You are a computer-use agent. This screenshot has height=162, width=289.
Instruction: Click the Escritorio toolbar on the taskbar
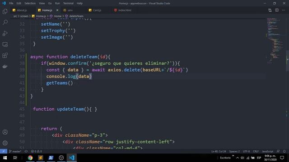click(x=225, y=158)
